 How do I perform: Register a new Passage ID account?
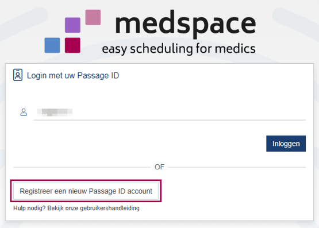pyautogui.click(x=86, y=191)
